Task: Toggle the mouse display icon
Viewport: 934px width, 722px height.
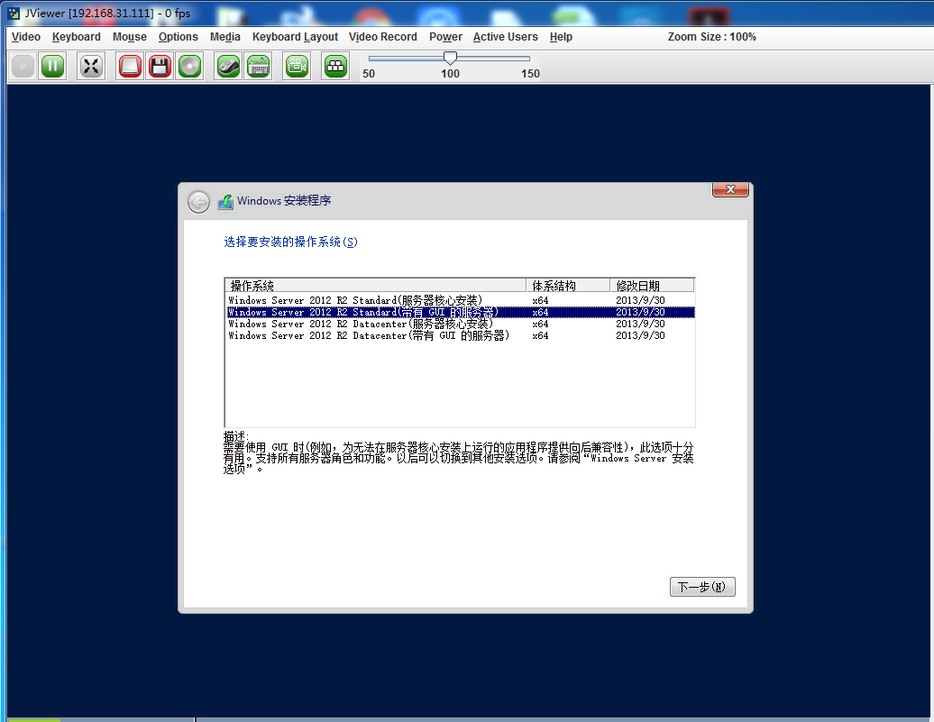Action: (x=229, y=66)
